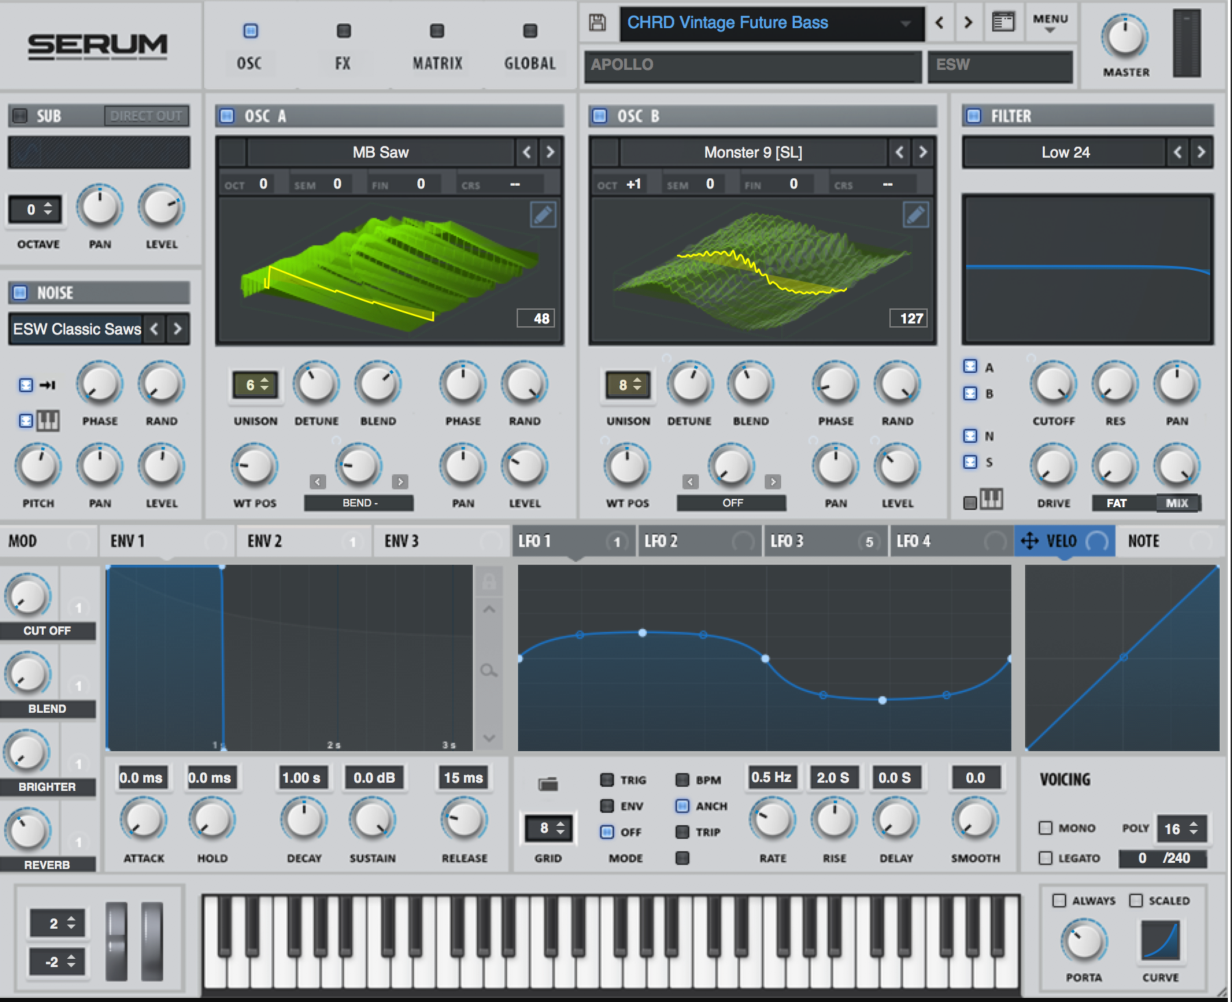Click the pitch bend wheel
The image size is (1232, 1002).
pos(116,941)
